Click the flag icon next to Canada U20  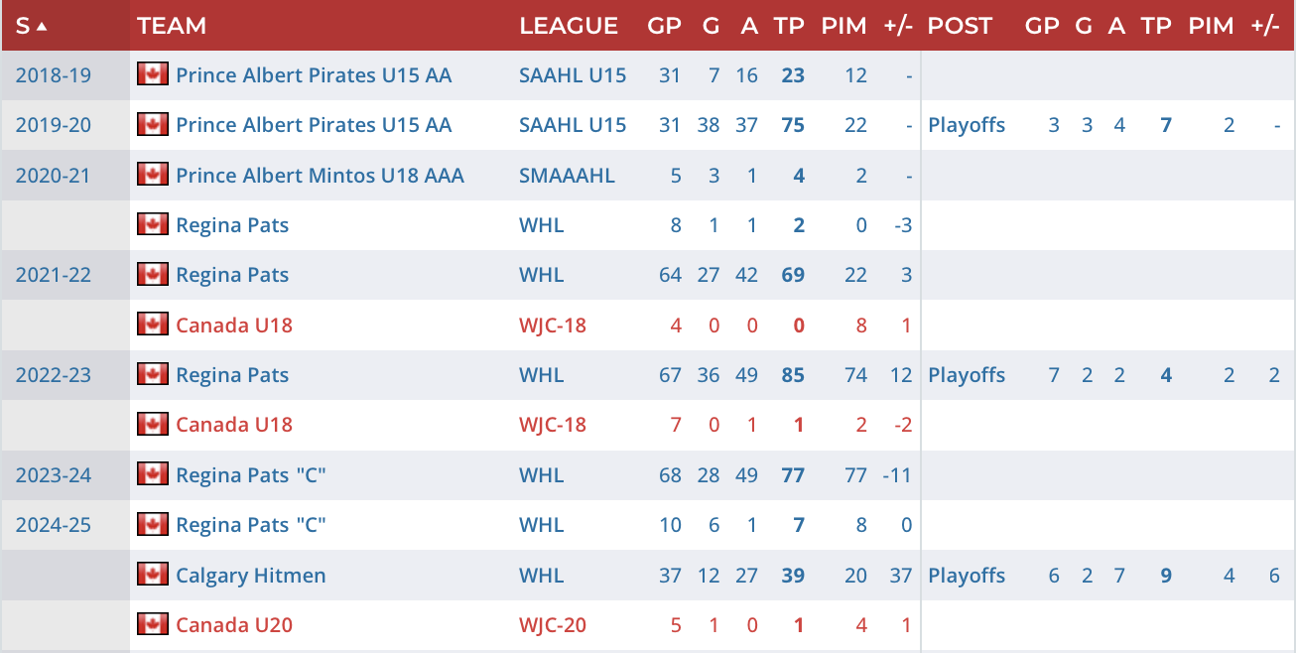pos(152,624)
